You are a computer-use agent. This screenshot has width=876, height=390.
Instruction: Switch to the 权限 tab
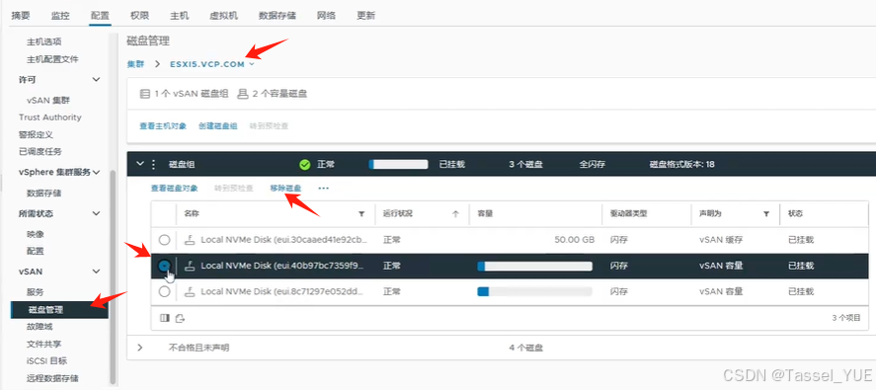139,16
